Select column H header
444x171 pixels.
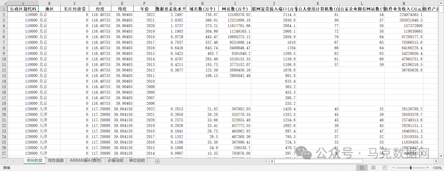[202, 3]
